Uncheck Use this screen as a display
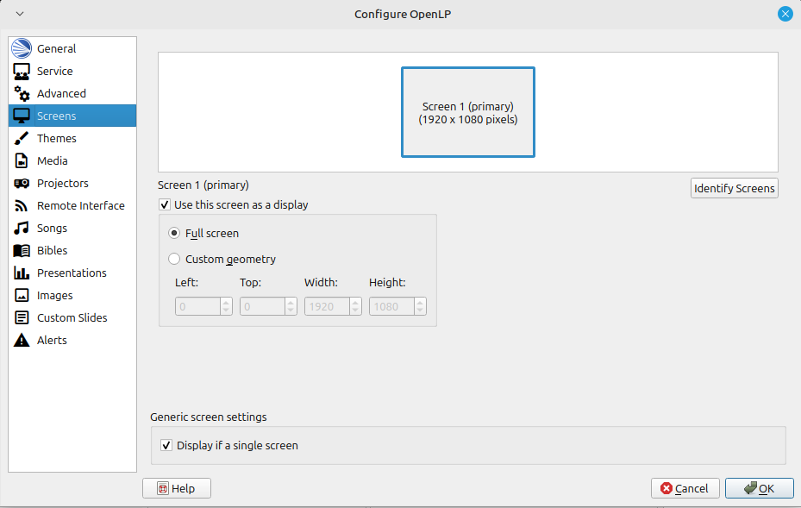801x508 pixels. click(x=166, y=205)
